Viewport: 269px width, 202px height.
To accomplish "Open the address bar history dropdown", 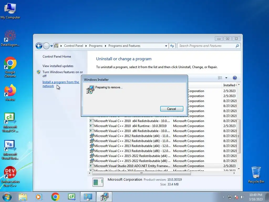I will 166,46.
